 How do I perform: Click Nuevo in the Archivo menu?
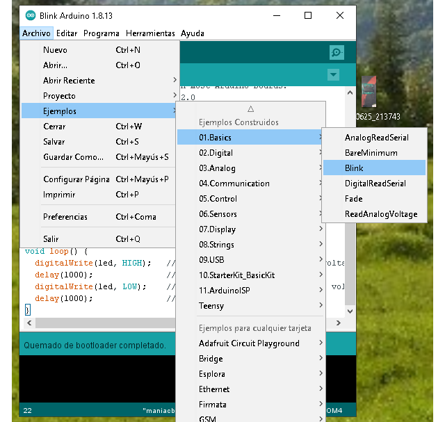point(56,50)
